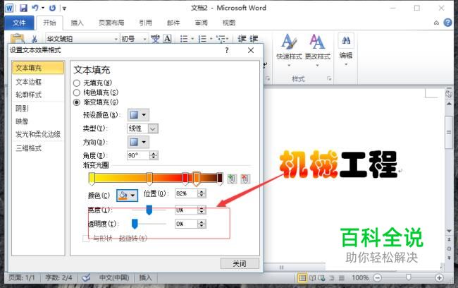
Task: Switch to 引用 ribbon tab
Action: click(145, 23)
